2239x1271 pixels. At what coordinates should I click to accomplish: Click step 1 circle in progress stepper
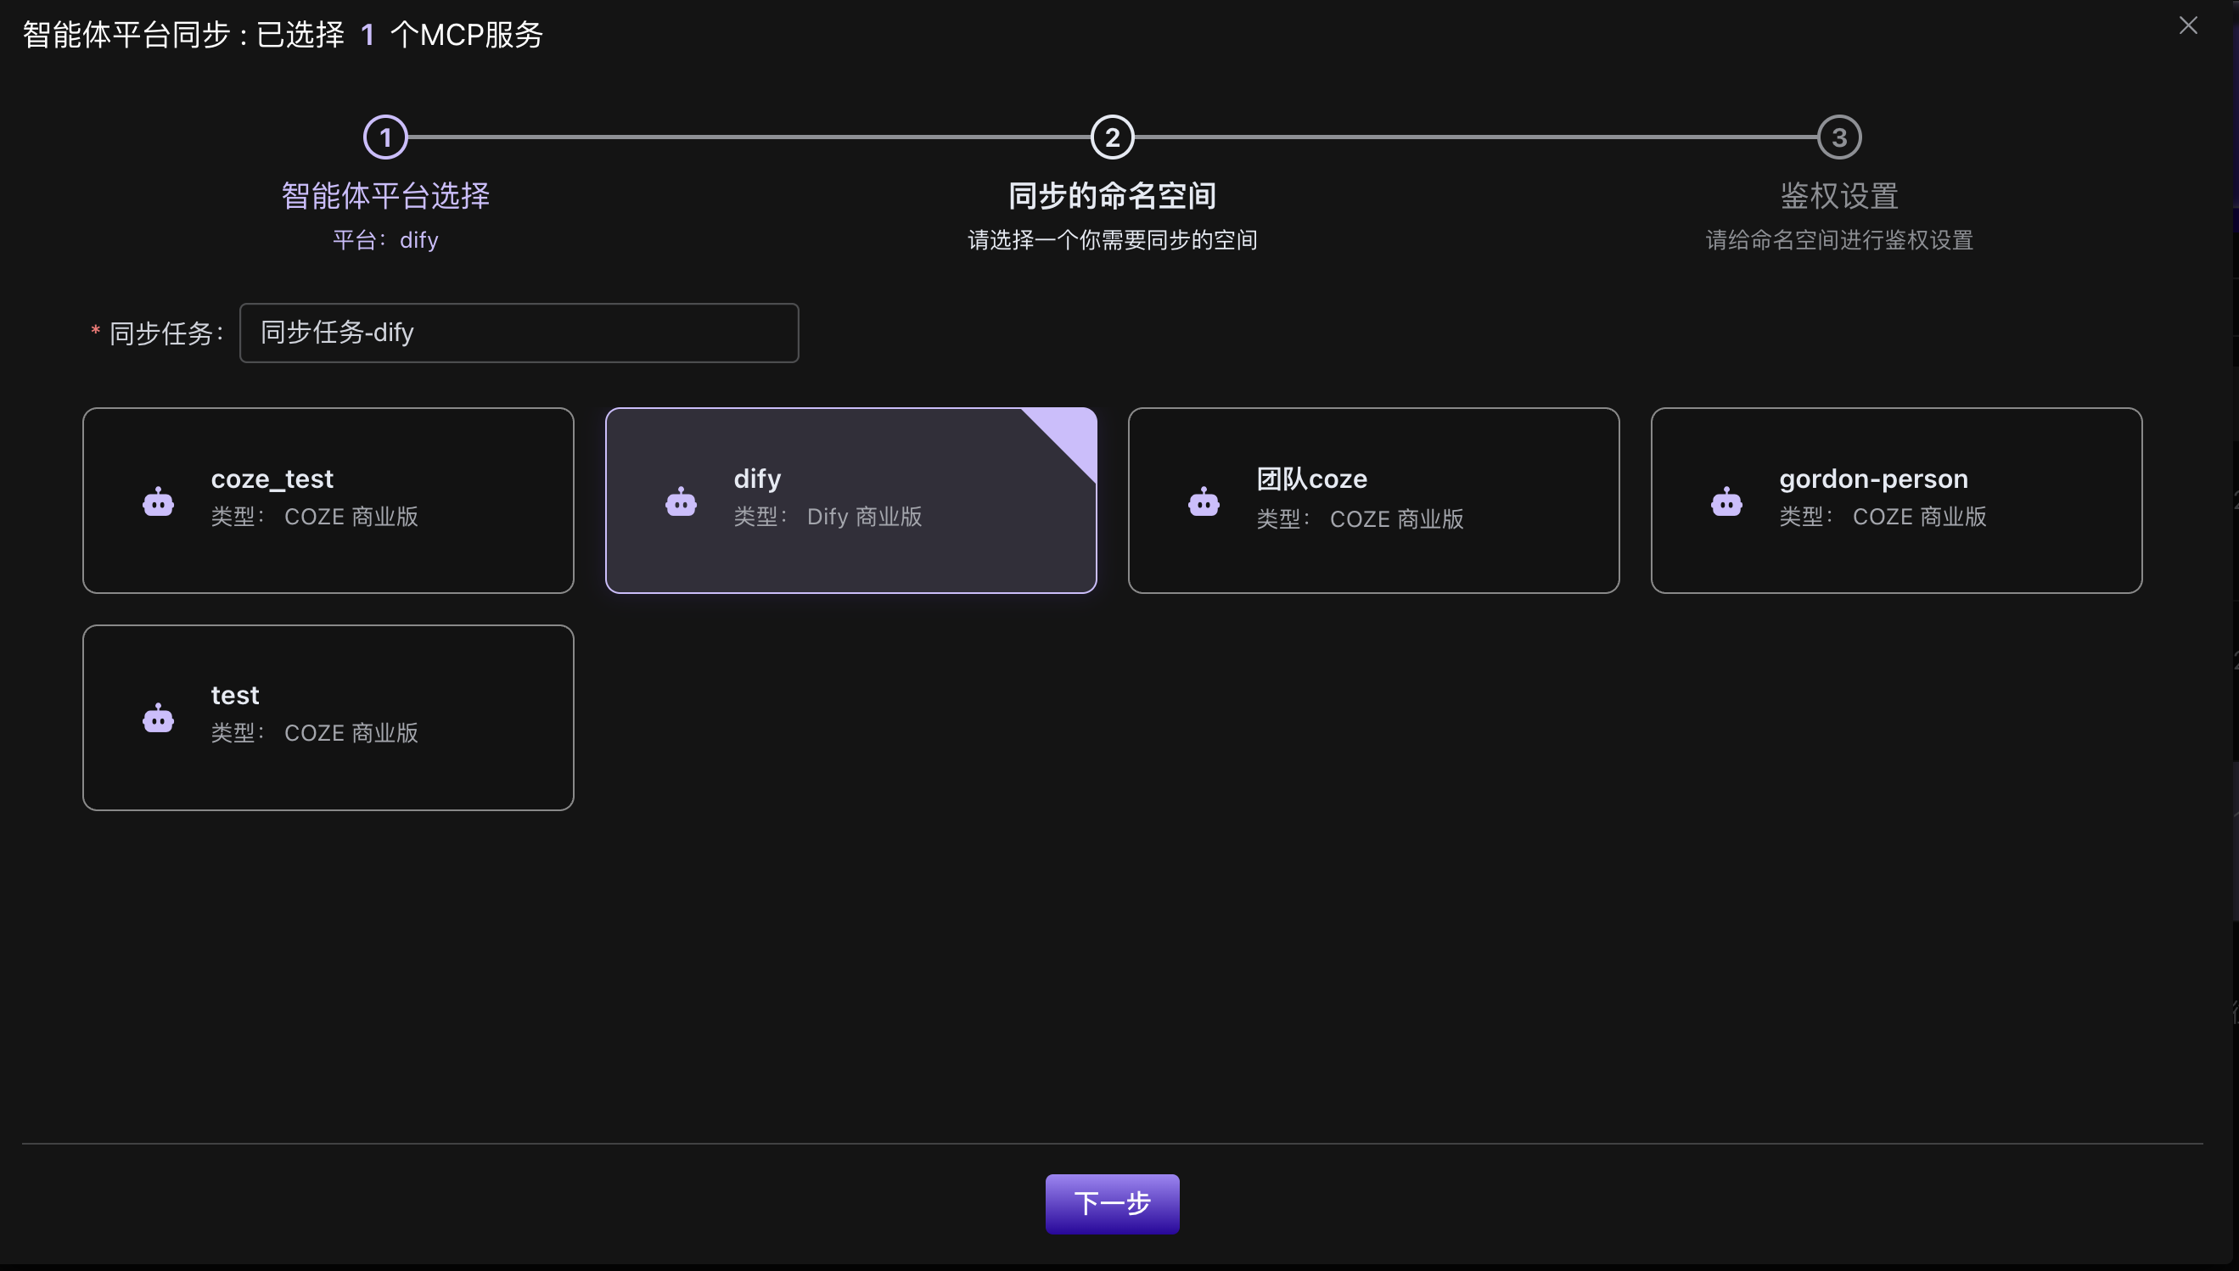(385, 137)
